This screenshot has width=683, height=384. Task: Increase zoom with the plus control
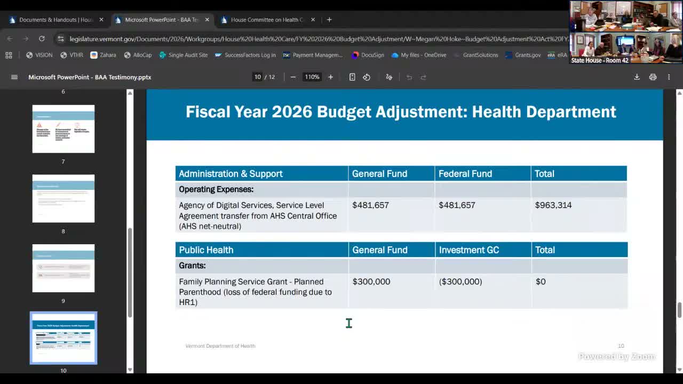[330, 77]
